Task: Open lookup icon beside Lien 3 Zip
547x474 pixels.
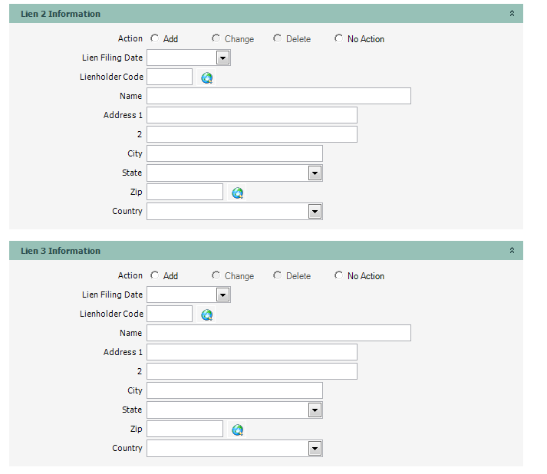Action: tap(237, 430)
